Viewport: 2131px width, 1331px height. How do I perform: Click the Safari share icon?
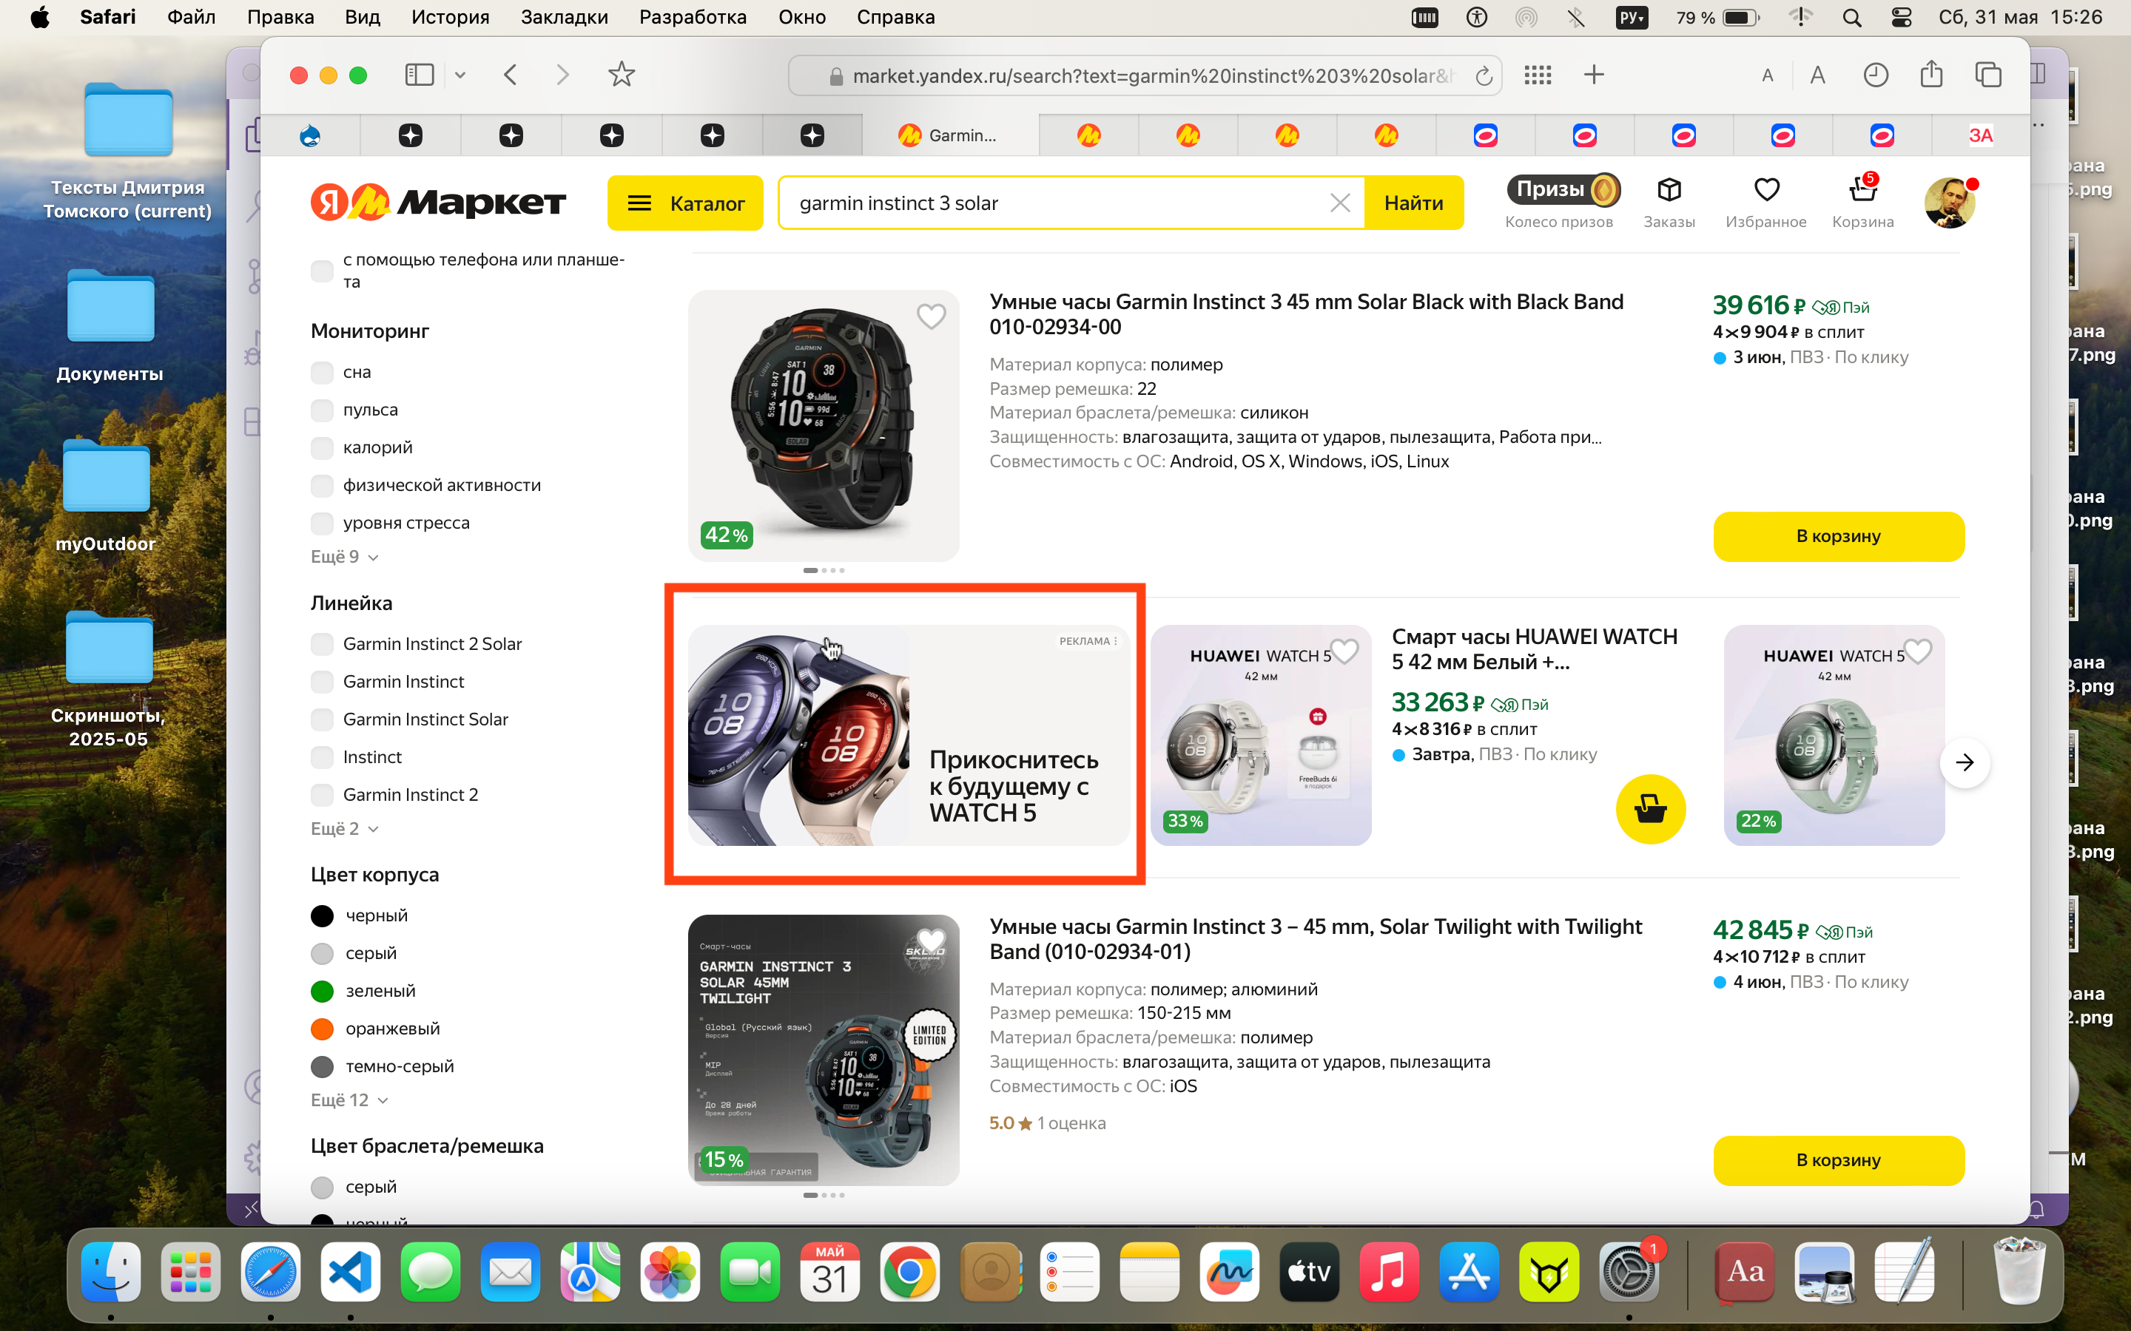(1931, 75)
